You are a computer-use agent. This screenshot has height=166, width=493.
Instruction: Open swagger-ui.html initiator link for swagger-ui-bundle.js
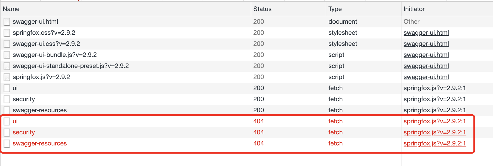point(426,55)
